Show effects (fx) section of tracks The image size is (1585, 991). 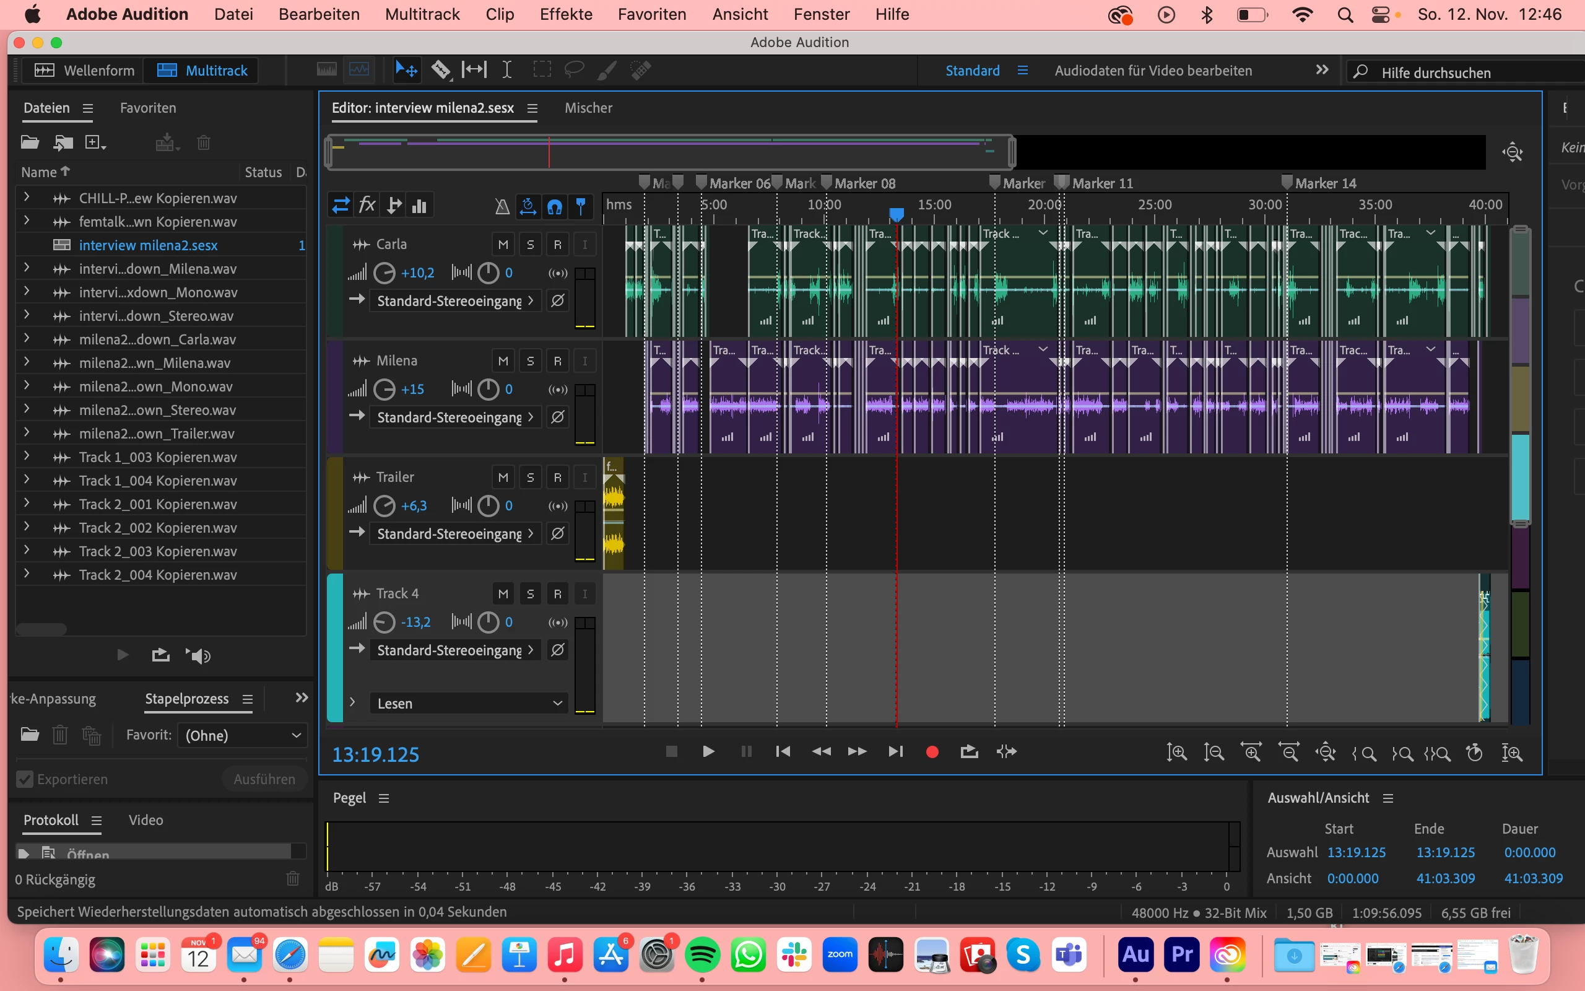[x=367, y=206]
